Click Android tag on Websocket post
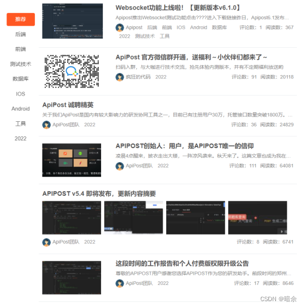Image resolution: width=305 pixels, height=307 pixels. coord(198,27)
